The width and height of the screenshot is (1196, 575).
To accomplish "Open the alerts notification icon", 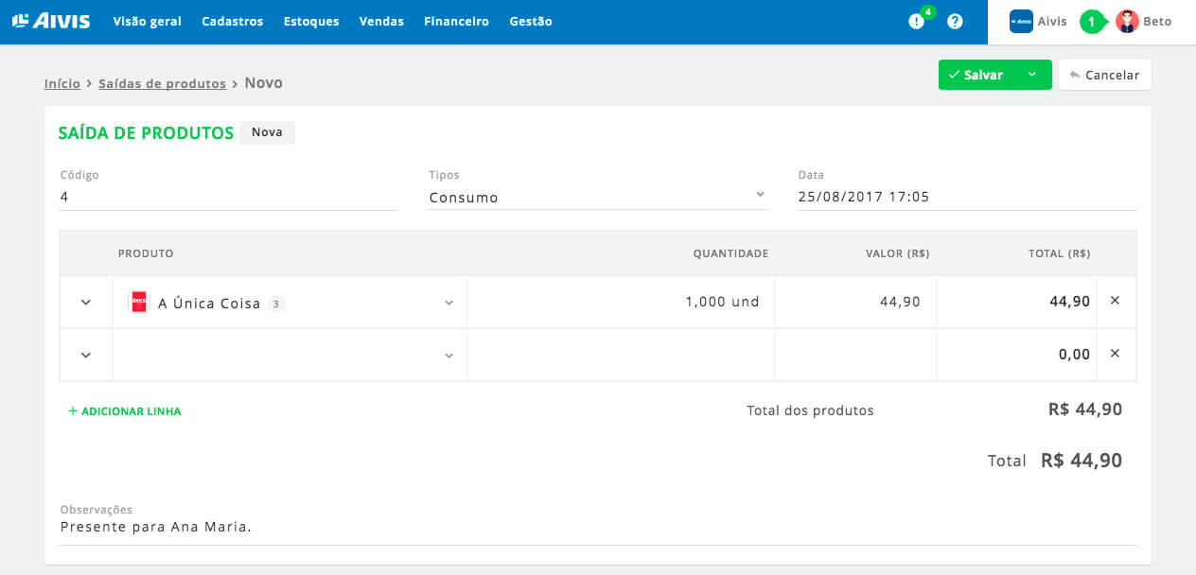I will 916,21.
